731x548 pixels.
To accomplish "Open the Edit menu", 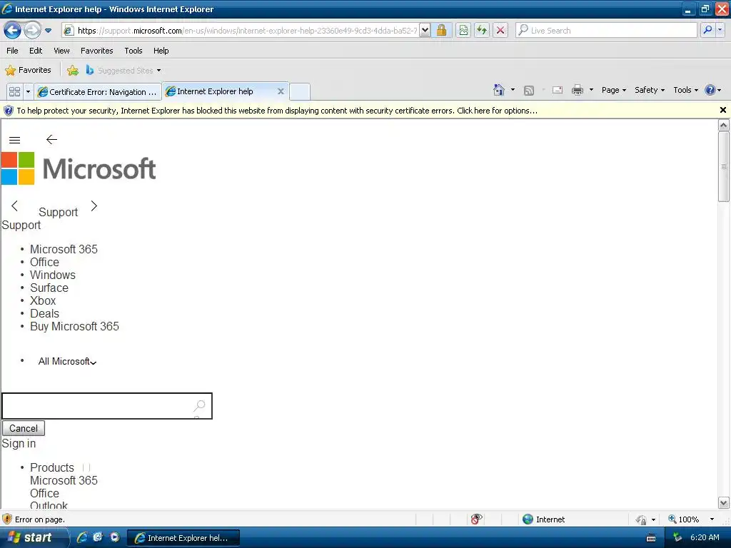I will 36,51.
